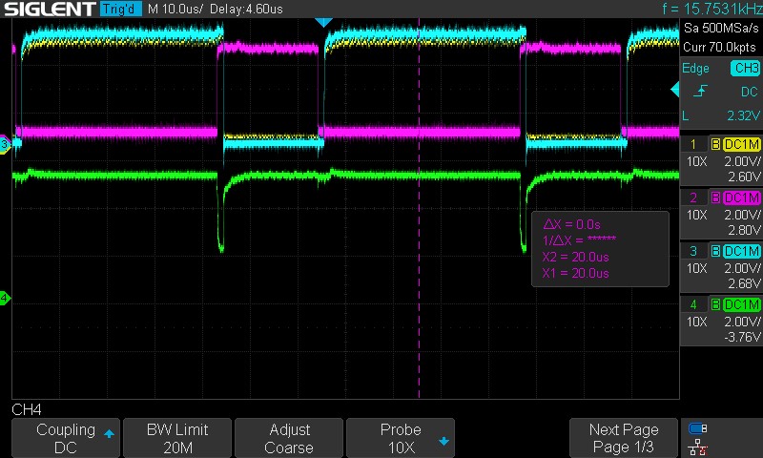Toggle the BW Limit 20M softkey

click(x=177, y=438)
